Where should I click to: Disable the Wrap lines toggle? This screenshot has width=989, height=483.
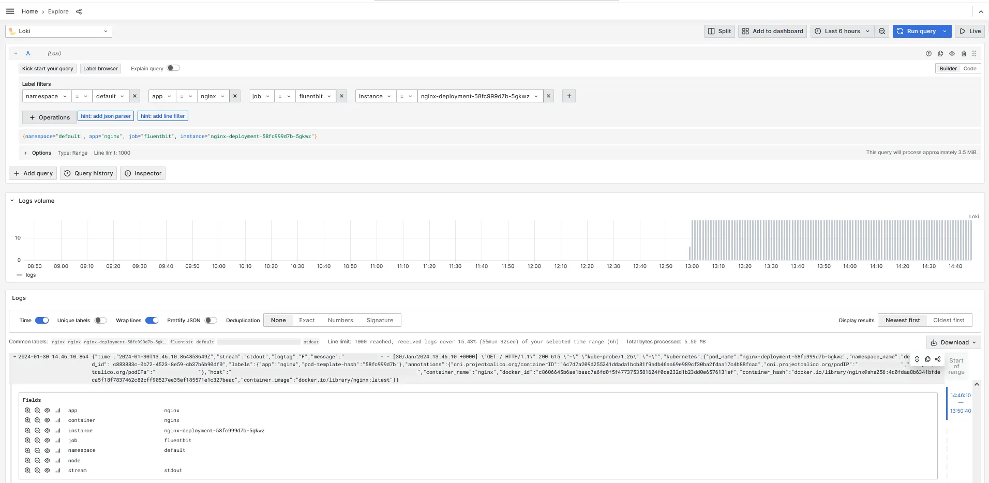pyautogui.click(x=152, y=321)
